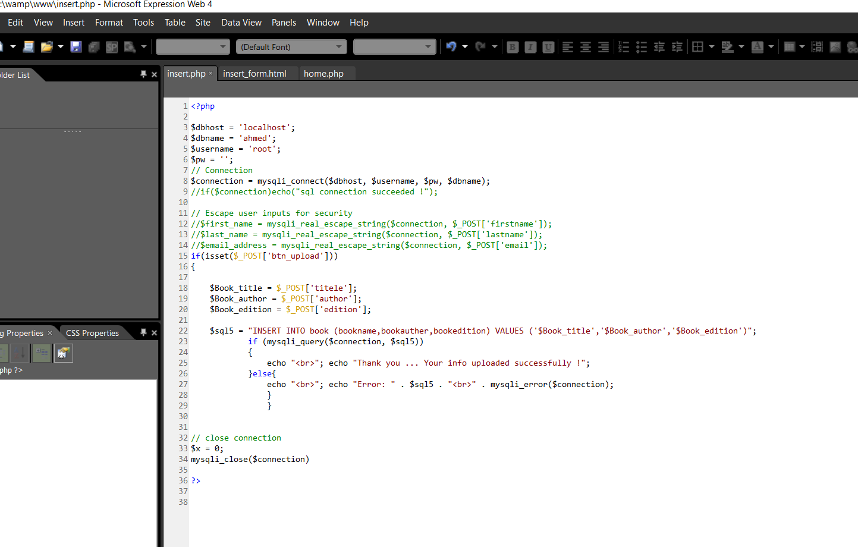Click the Insert Layer icon
Viewport: 858px width, 547px height.
818,47
